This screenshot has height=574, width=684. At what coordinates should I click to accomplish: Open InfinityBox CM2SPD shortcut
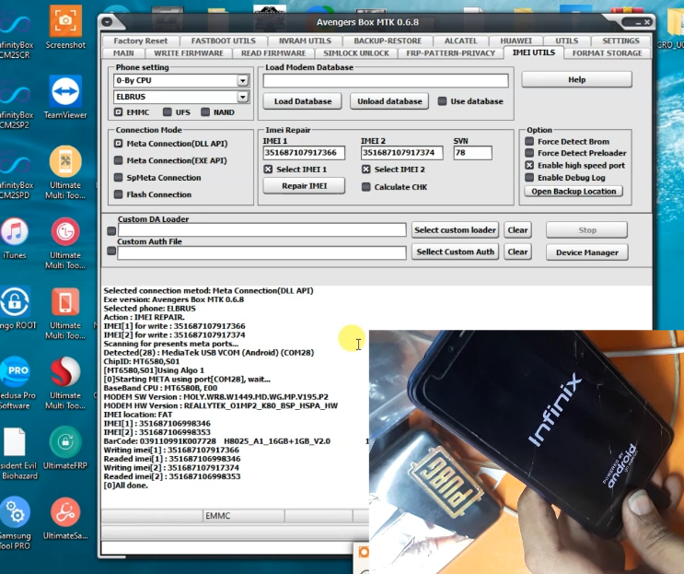16,173
